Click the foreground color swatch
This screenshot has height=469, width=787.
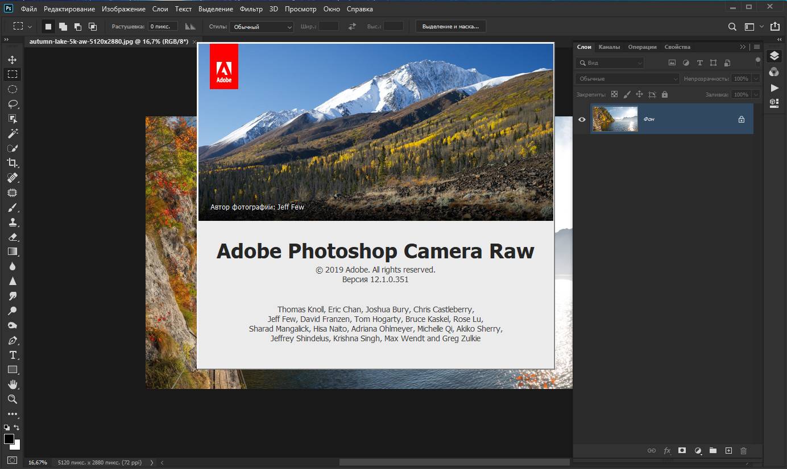click(9, 439)
